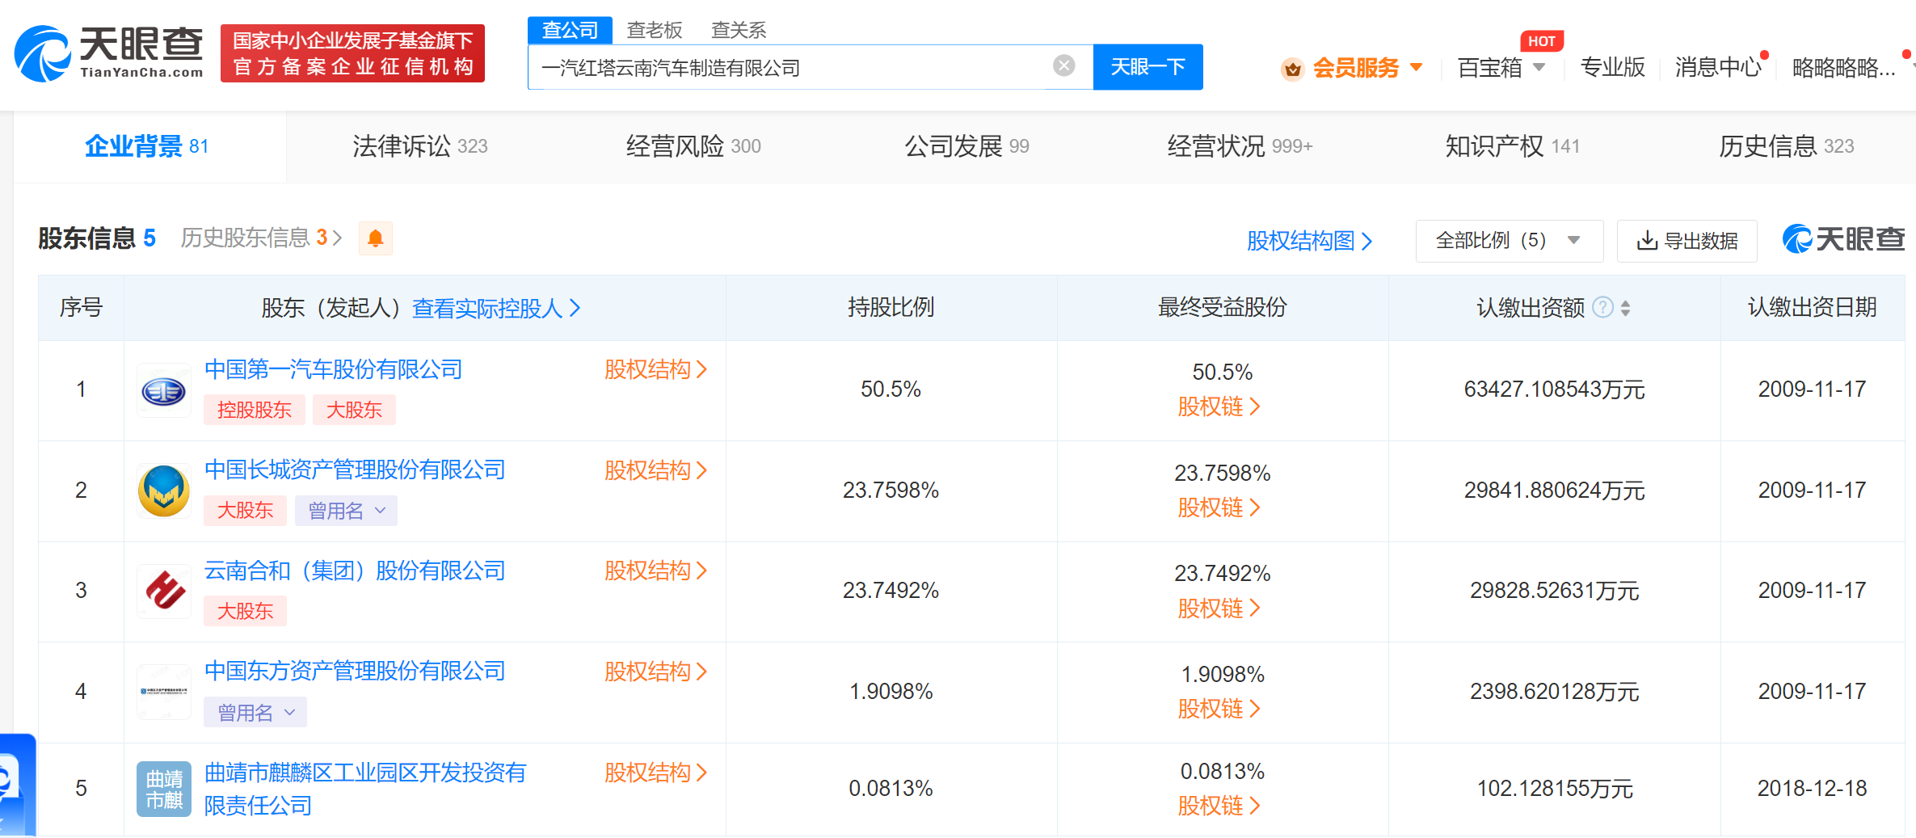Click the member service crown icon

(x=1293, y=69)
